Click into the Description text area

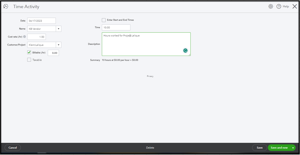tap(146, 44)
